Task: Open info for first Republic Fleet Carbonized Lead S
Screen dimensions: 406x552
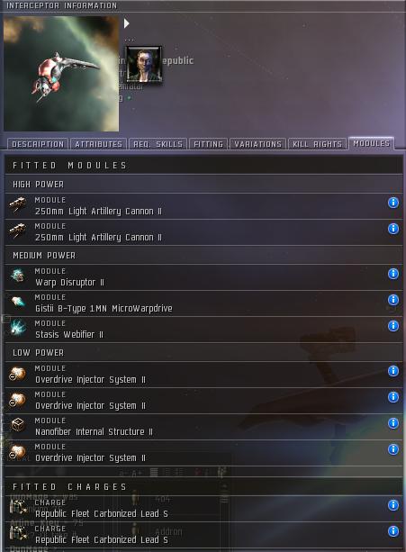Action: [393, 505]
